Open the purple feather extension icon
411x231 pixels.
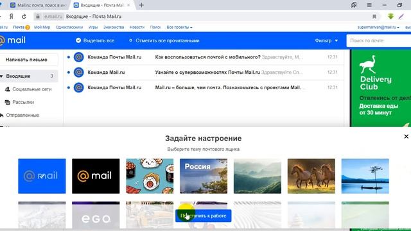pos(401,17)
